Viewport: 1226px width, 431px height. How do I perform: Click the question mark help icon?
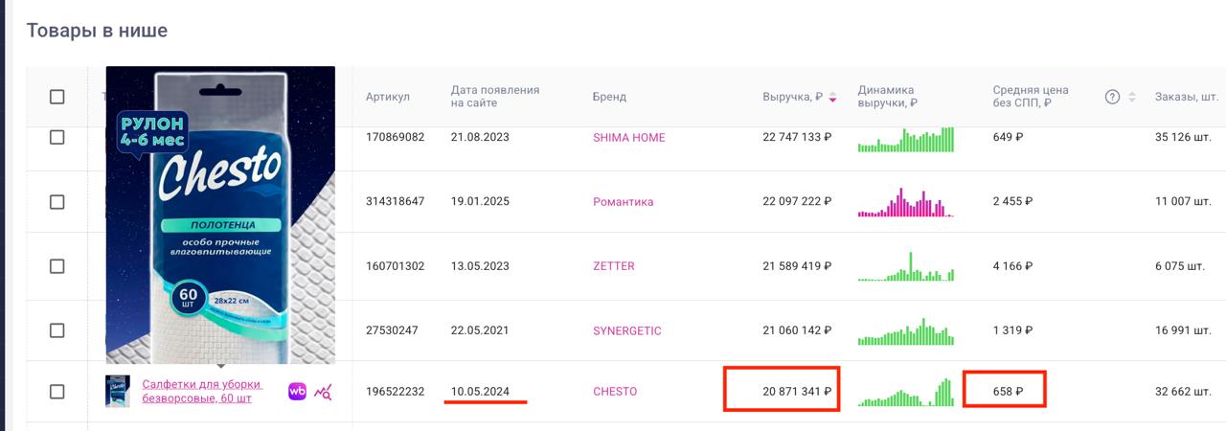click(x=1112, y=97)
